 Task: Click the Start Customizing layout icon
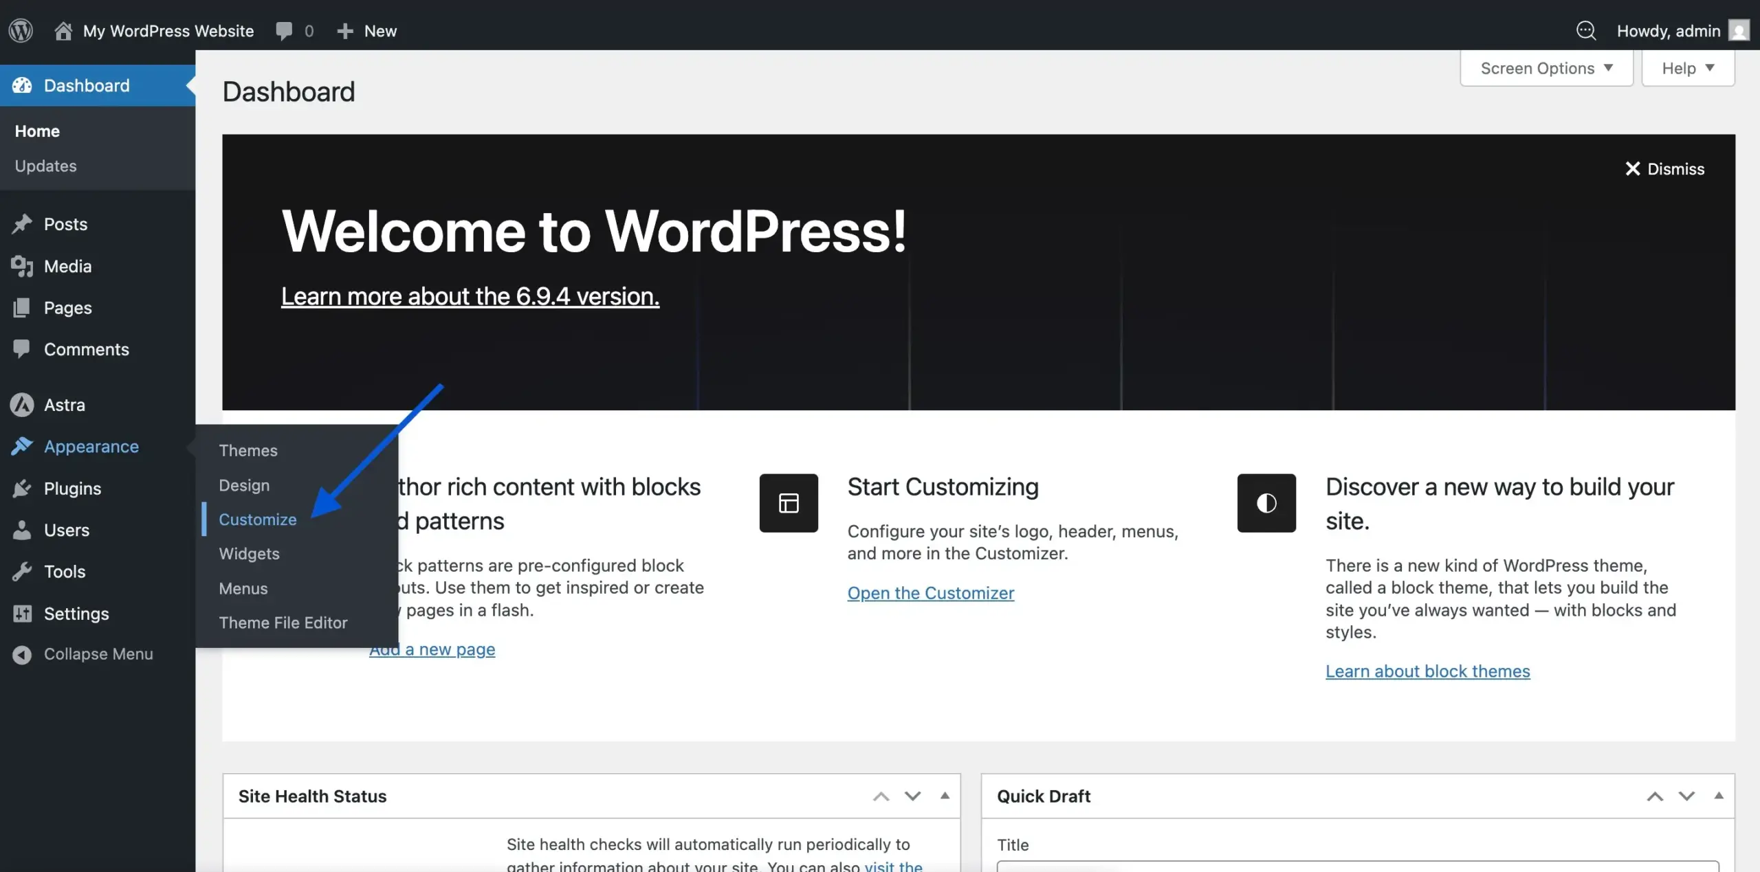[x=789, y=503]
